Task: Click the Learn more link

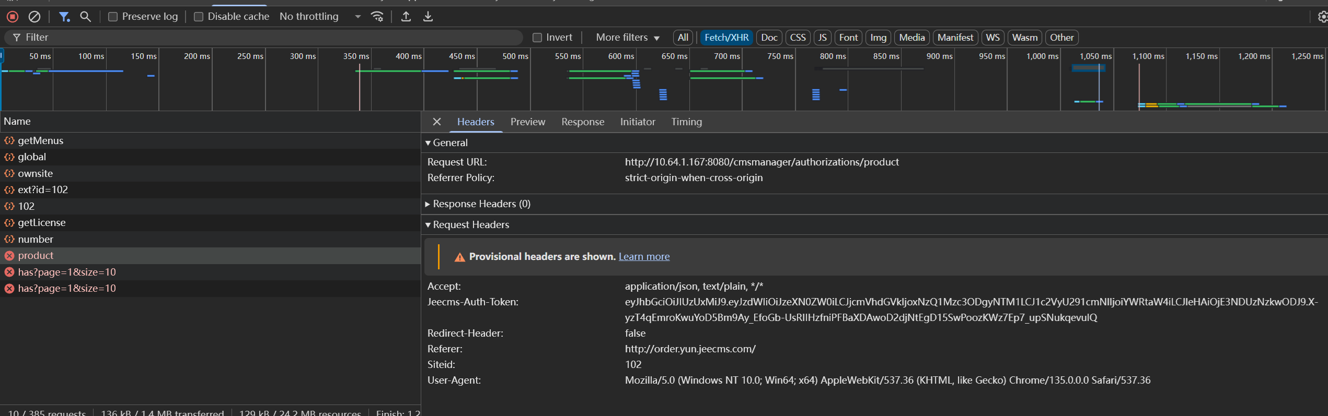Action: (x=644, y=256)
